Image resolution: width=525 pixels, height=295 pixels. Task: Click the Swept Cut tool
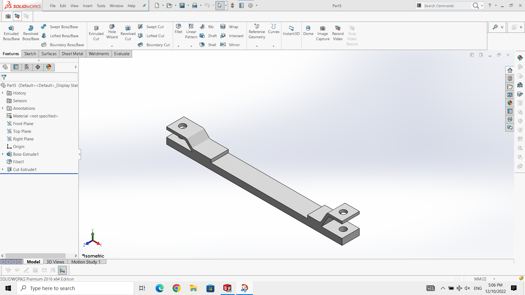151,27
